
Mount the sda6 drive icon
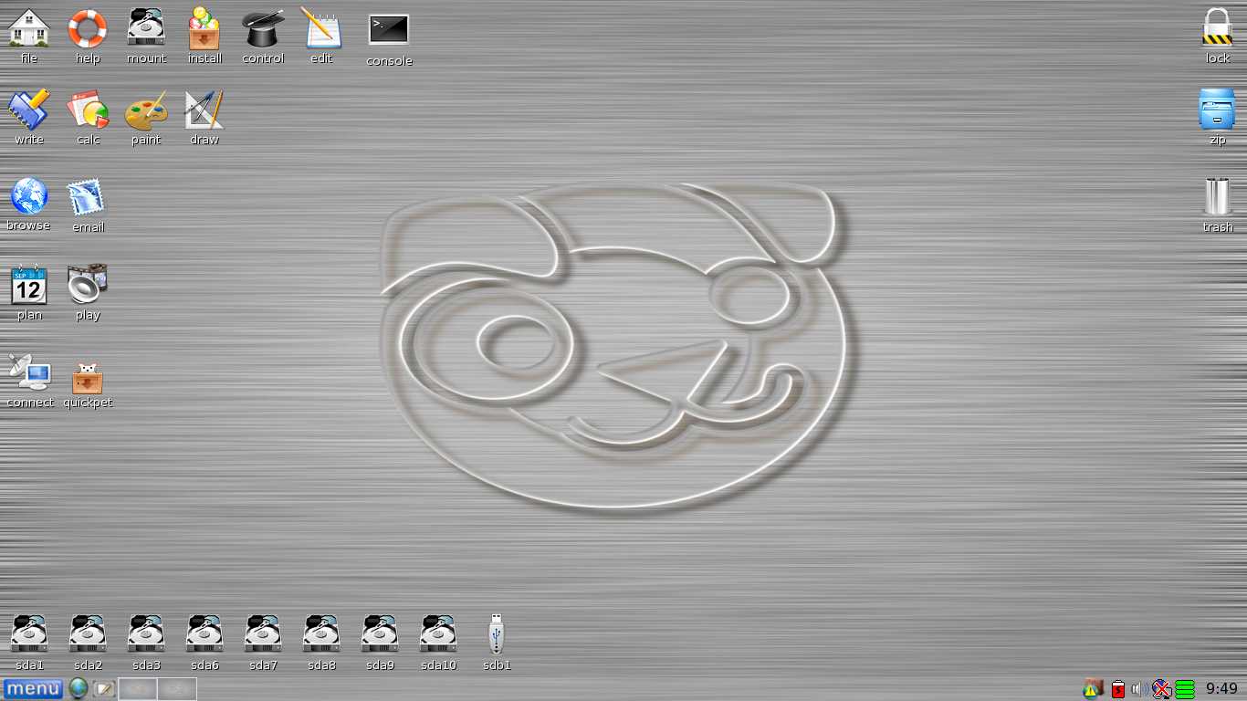click(204, 634)
